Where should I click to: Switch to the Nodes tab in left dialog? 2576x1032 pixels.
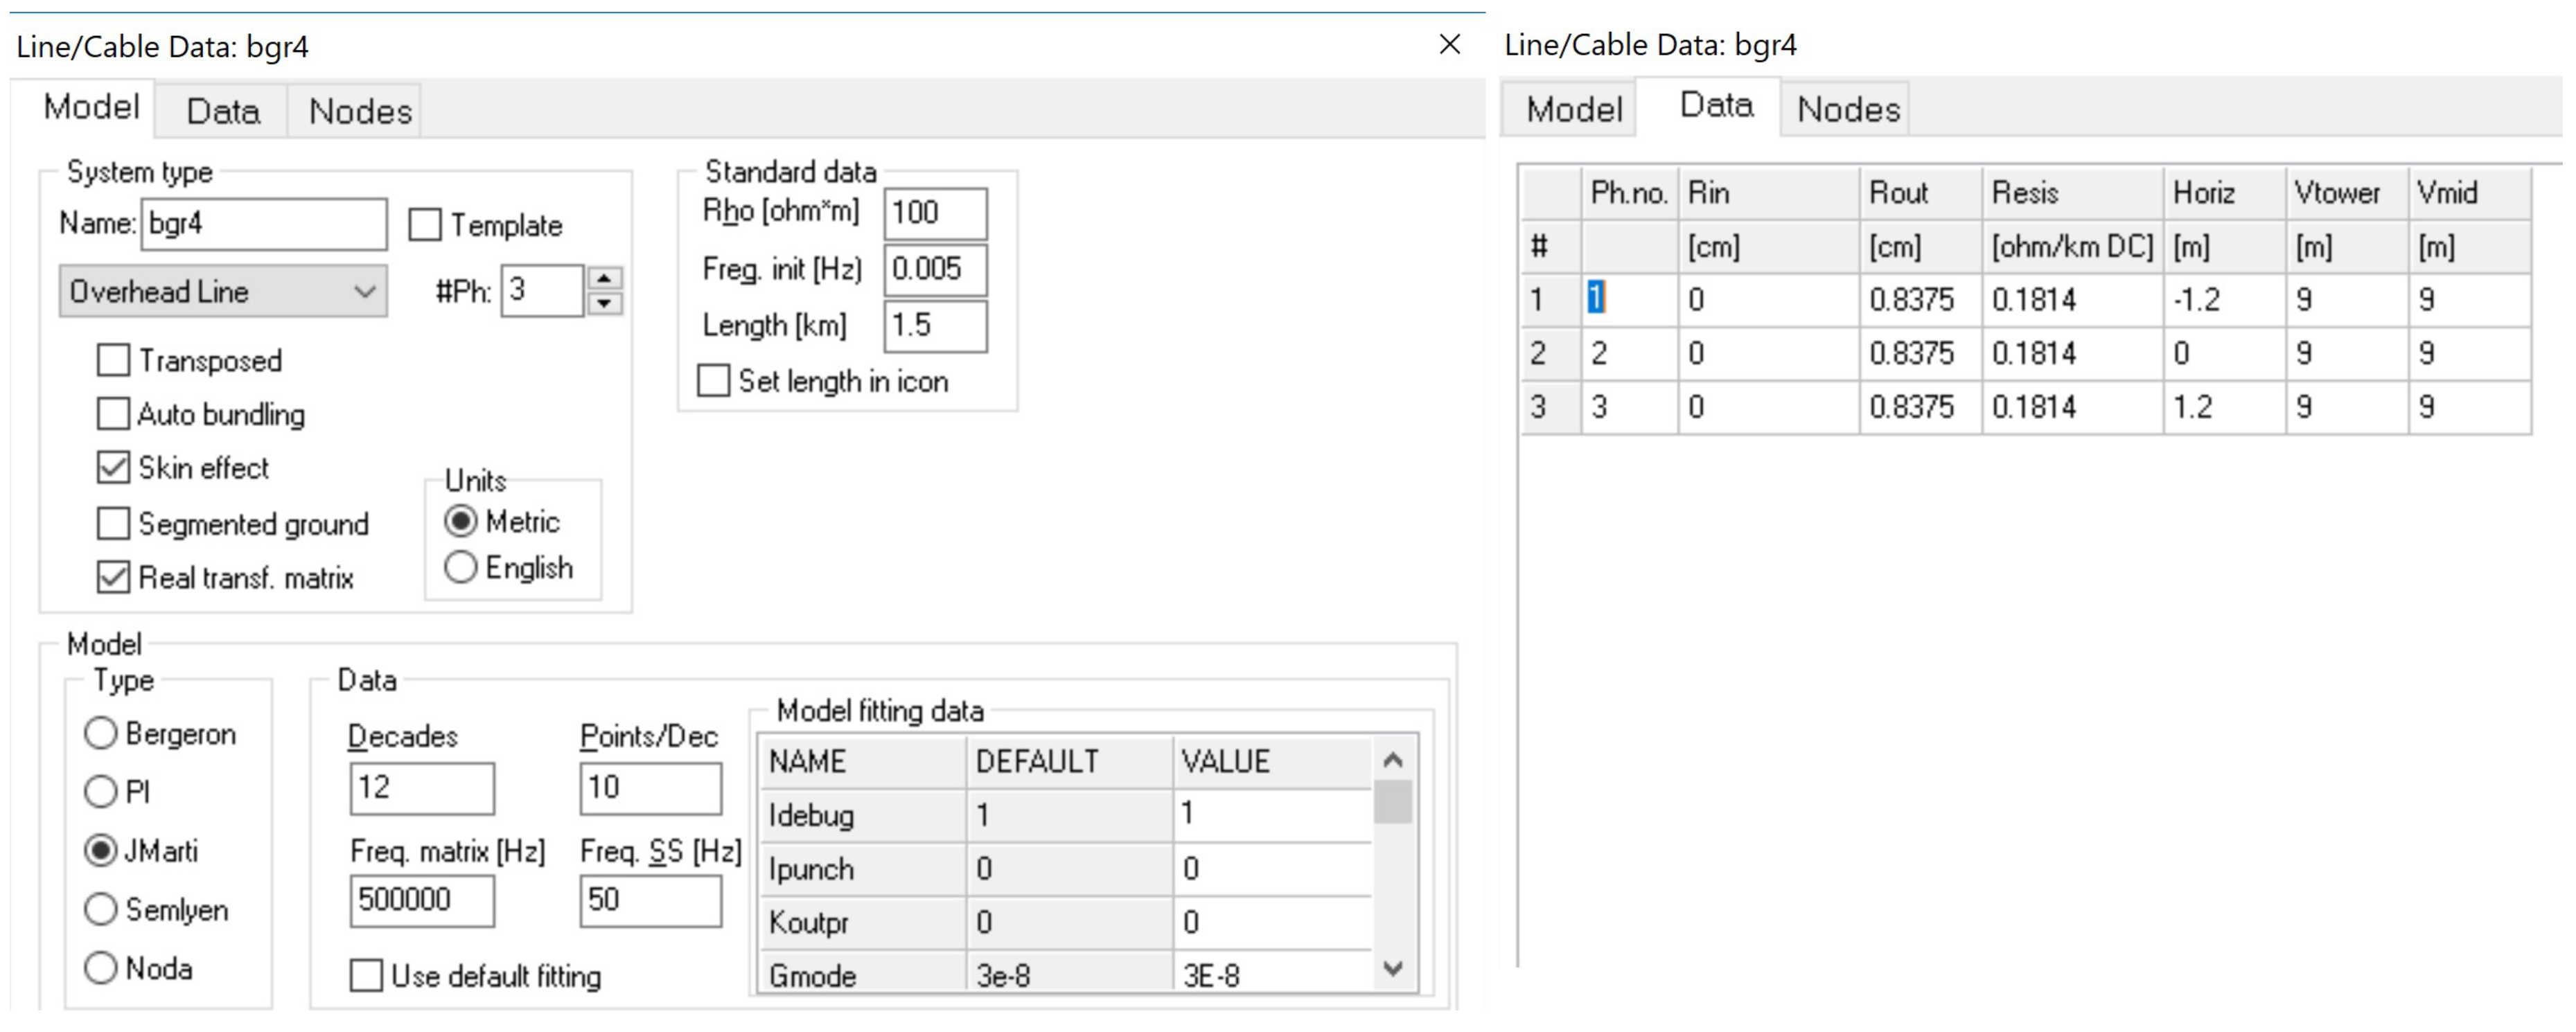point(360,111)
